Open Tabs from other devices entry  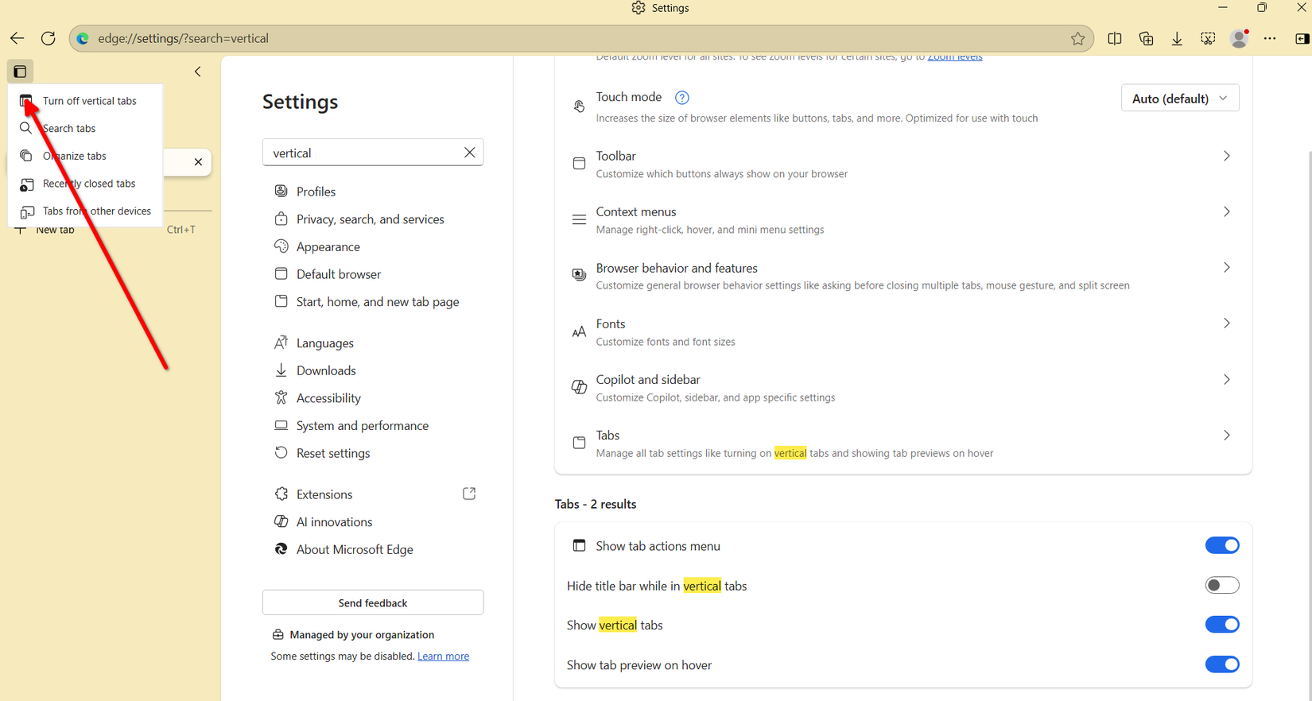(85, 211)
